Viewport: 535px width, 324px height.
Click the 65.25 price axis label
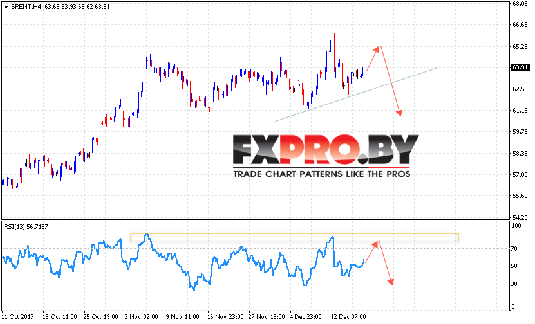520,46
